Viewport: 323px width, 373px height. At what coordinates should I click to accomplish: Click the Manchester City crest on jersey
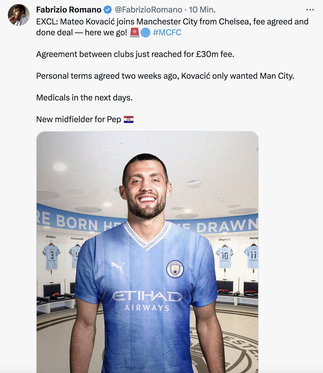175,269
